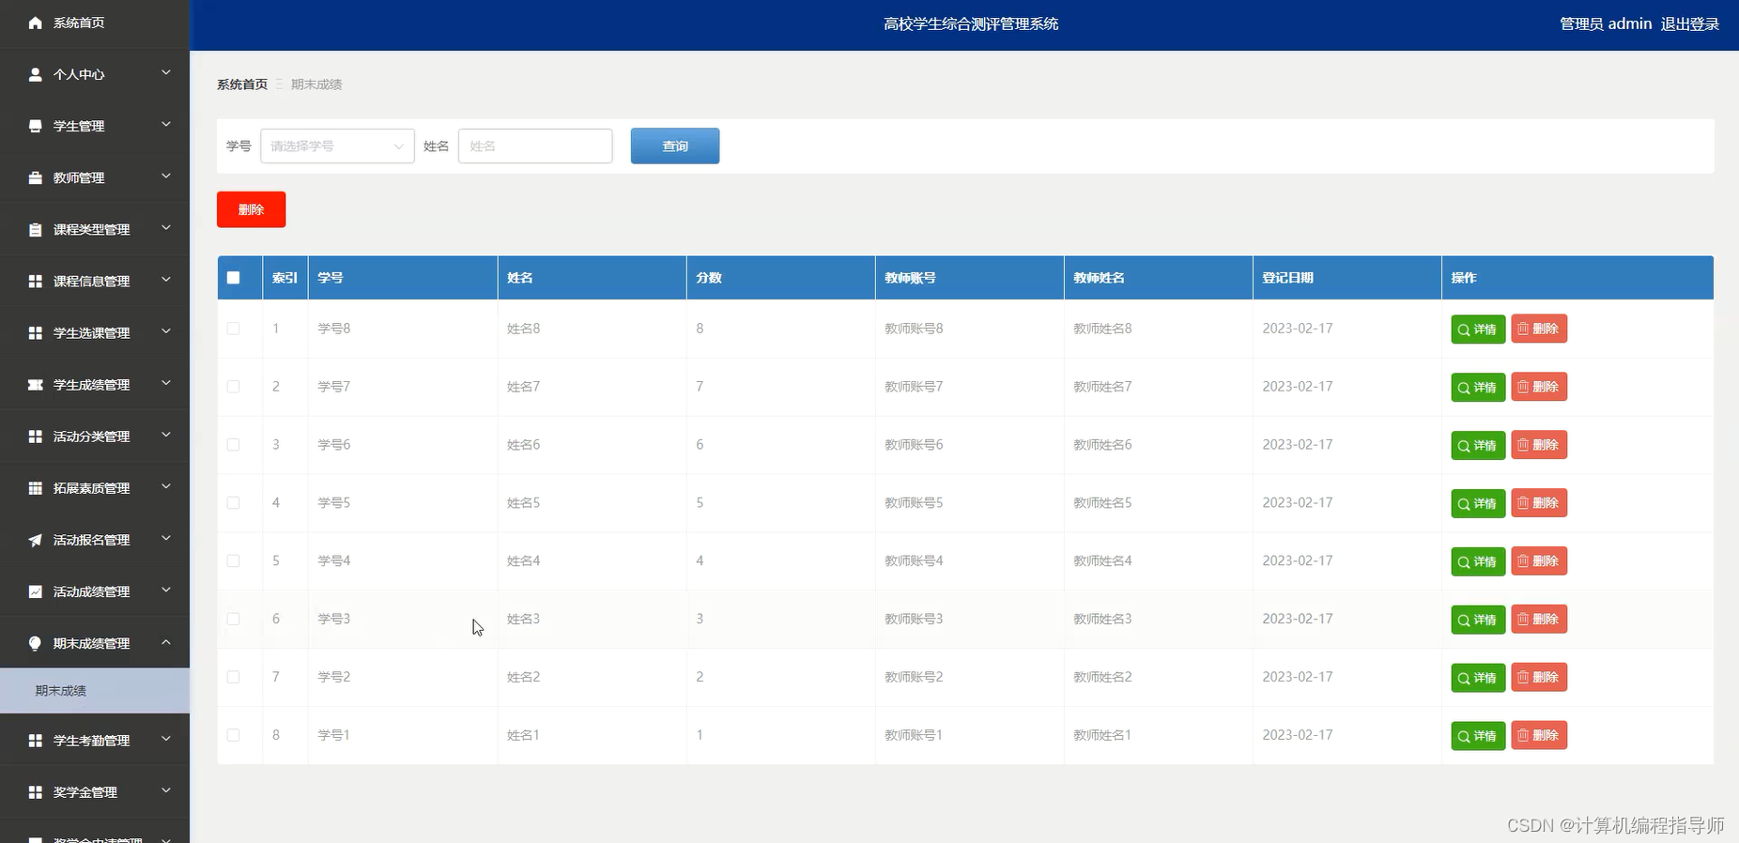Click the briefcase icon for 教师管理
The width and height of the screenshot is (1739, 843).
[x=35, y=177]
